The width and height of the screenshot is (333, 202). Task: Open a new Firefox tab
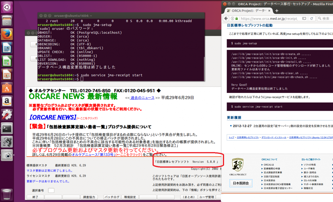coord(277,11)
